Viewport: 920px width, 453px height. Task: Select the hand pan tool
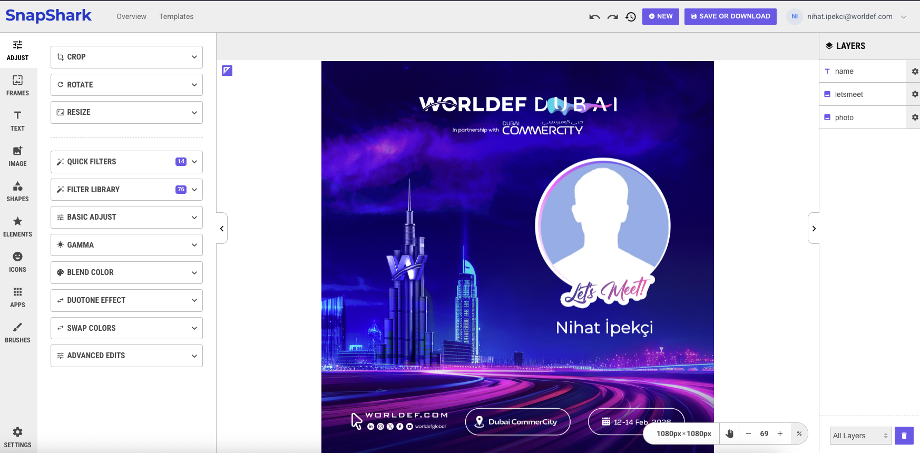(x=729, y=434)
